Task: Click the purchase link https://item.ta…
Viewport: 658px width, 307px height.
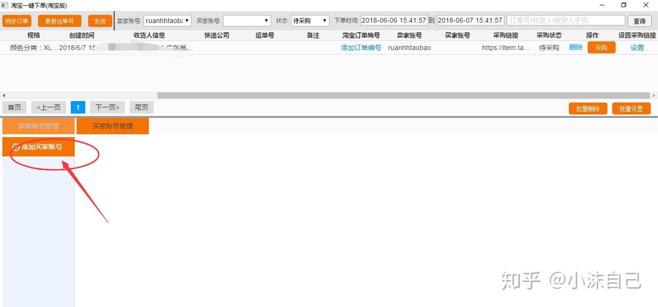Action: 506,48
